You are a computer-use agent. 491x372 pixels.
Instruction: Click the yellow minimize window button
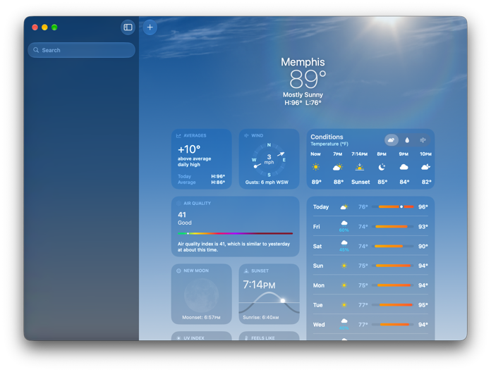(x=44, y=27)
